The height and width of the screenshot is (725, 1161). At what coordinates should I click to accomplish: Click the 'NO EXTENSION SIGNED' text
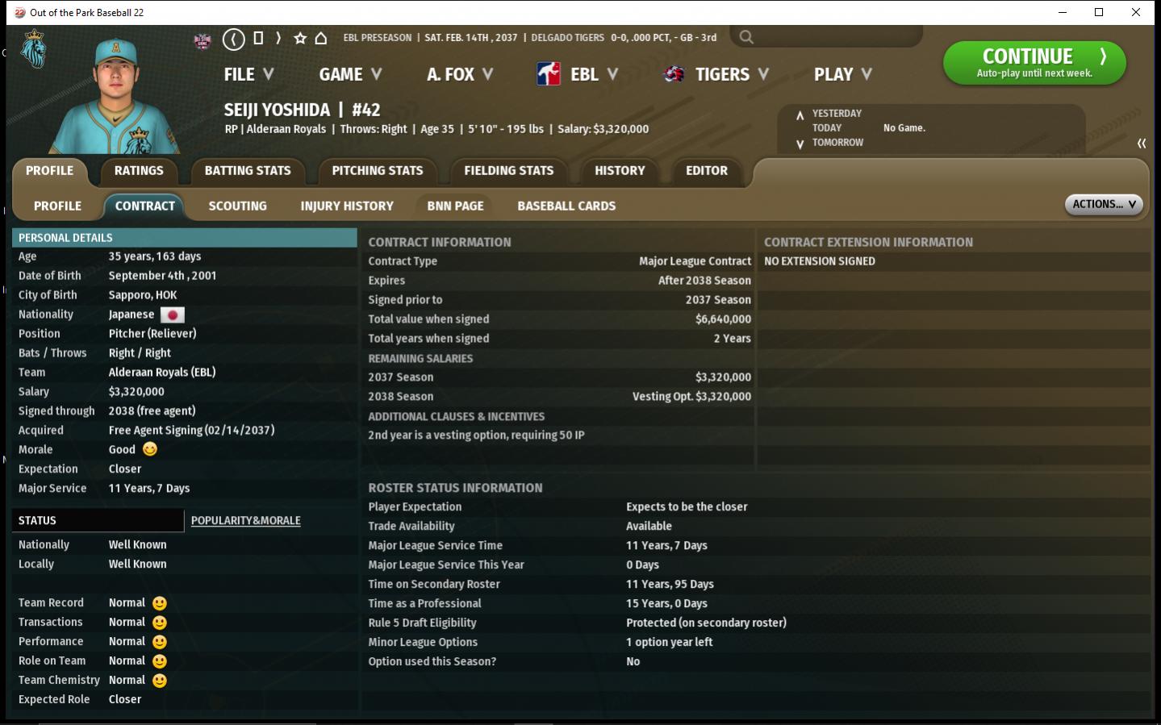point(820,261)
